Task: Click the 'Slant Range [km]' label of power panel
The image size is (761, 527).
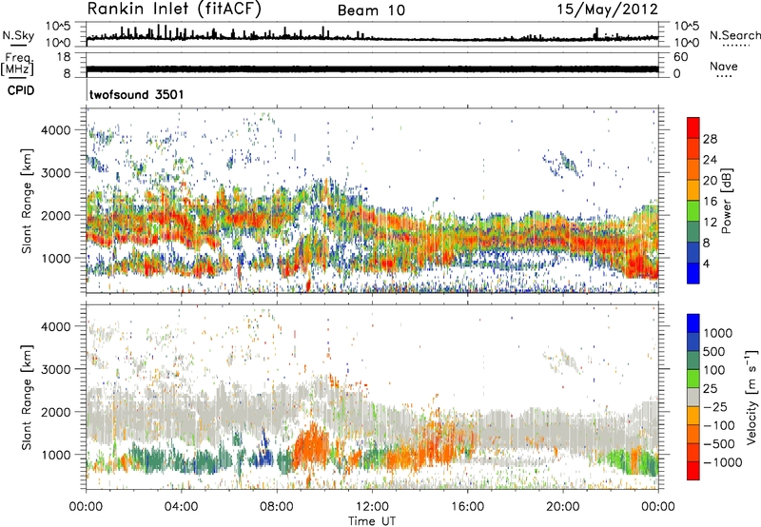Action: 27,201
